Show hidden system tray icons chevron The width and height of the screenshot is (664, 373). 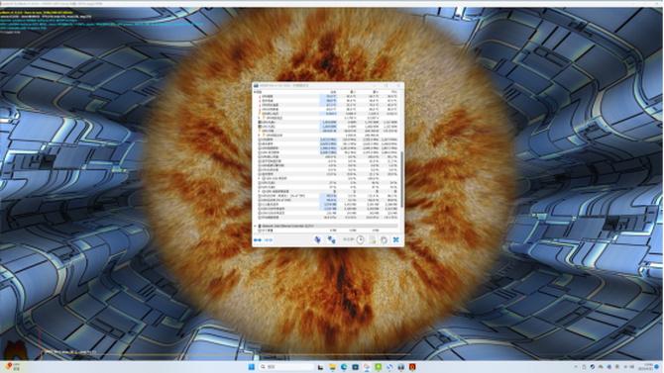[576, 367]
